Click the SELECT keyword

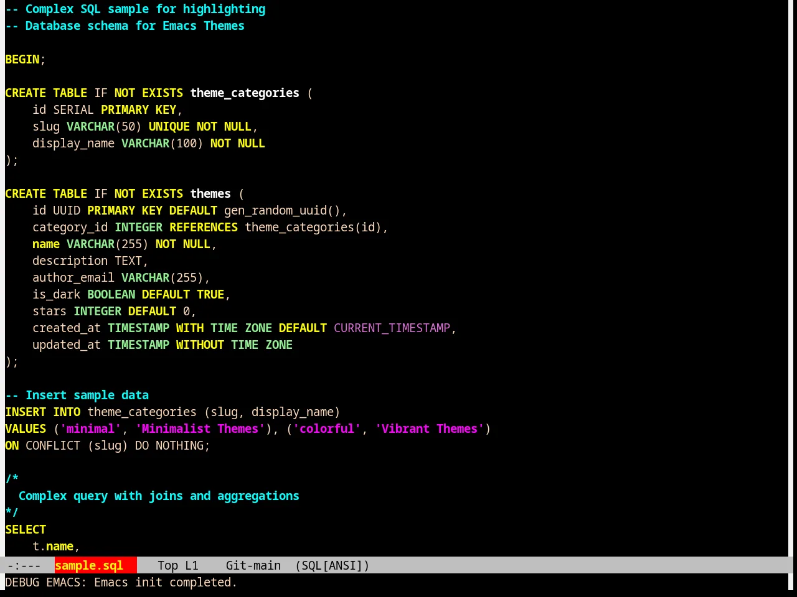coord(26,529)
